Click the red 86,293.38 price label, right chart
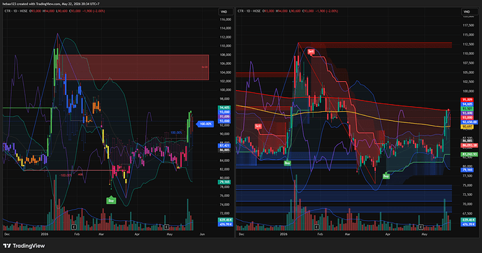Screen dimensions: 482x253 tap(469, 145)
